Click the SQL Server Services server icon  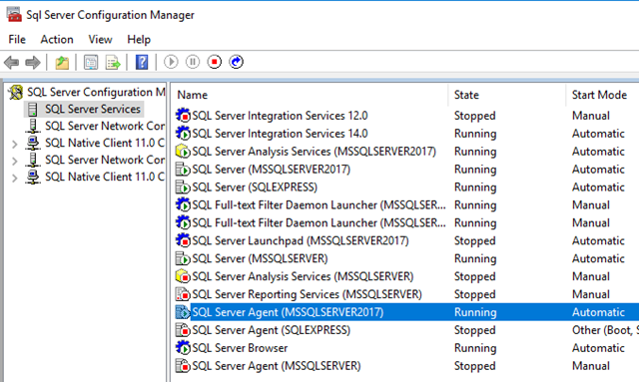click(33, 109)
